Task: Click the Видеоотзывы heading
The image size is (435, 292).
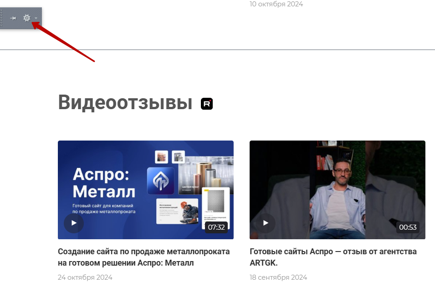Action: tap(125, 102)
